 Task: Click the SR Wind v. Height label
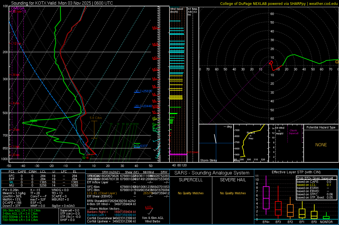coord(280,131)
